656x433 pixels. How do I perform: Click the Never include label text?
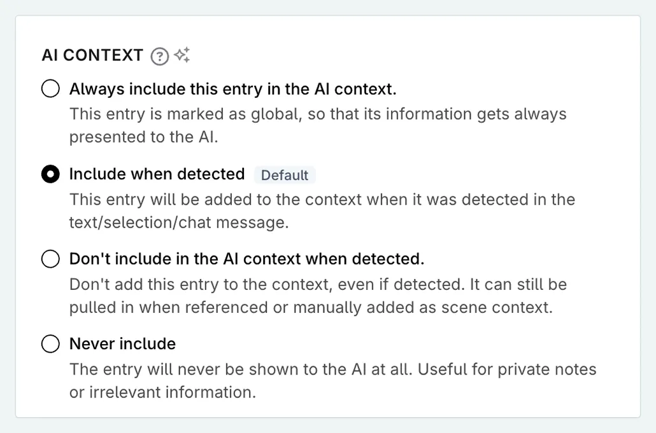[x=122, y=343]
